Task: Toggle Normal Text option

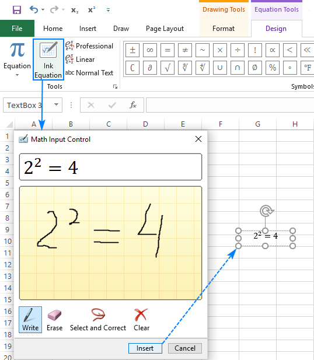Action: point(89,73)
